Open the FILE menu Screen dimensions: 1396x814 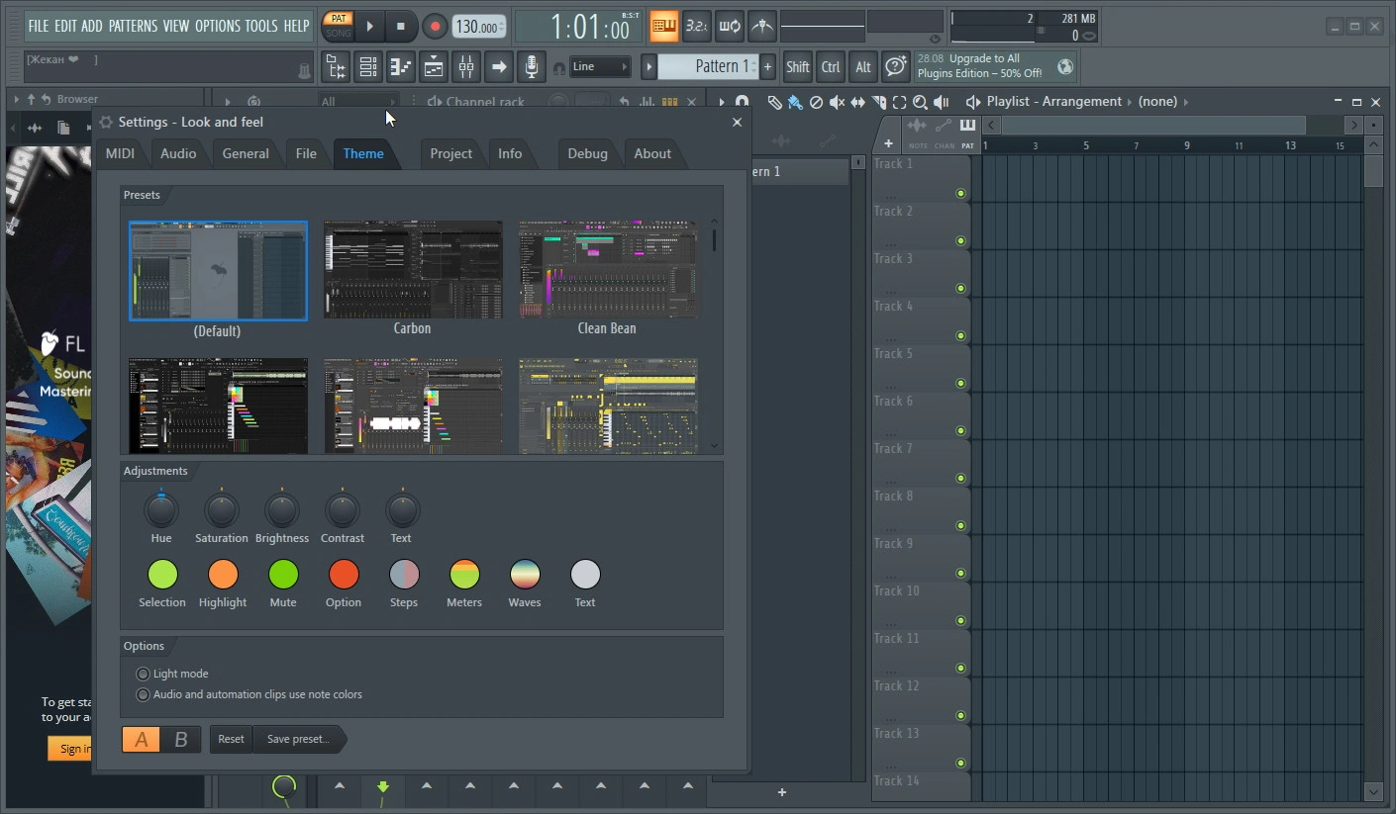39,26
